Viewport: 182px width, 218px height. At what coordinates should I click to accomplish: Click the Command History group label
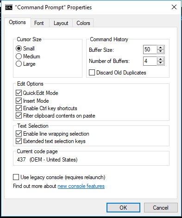pyautogui.click(x=109, y=39)
